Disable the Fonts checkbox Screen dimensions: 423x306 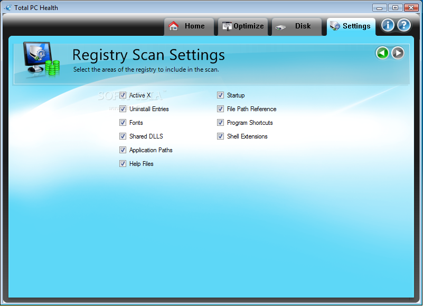123,123
